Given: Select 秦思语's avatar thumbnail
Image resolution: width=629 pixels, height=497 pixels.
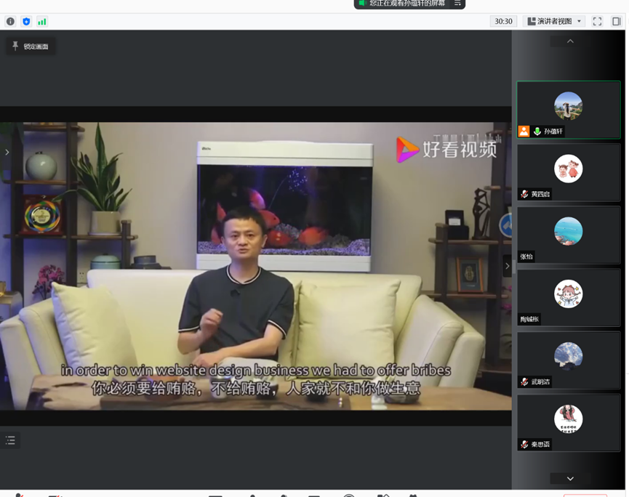Looking at the screenshot, I should pos(568,419).
